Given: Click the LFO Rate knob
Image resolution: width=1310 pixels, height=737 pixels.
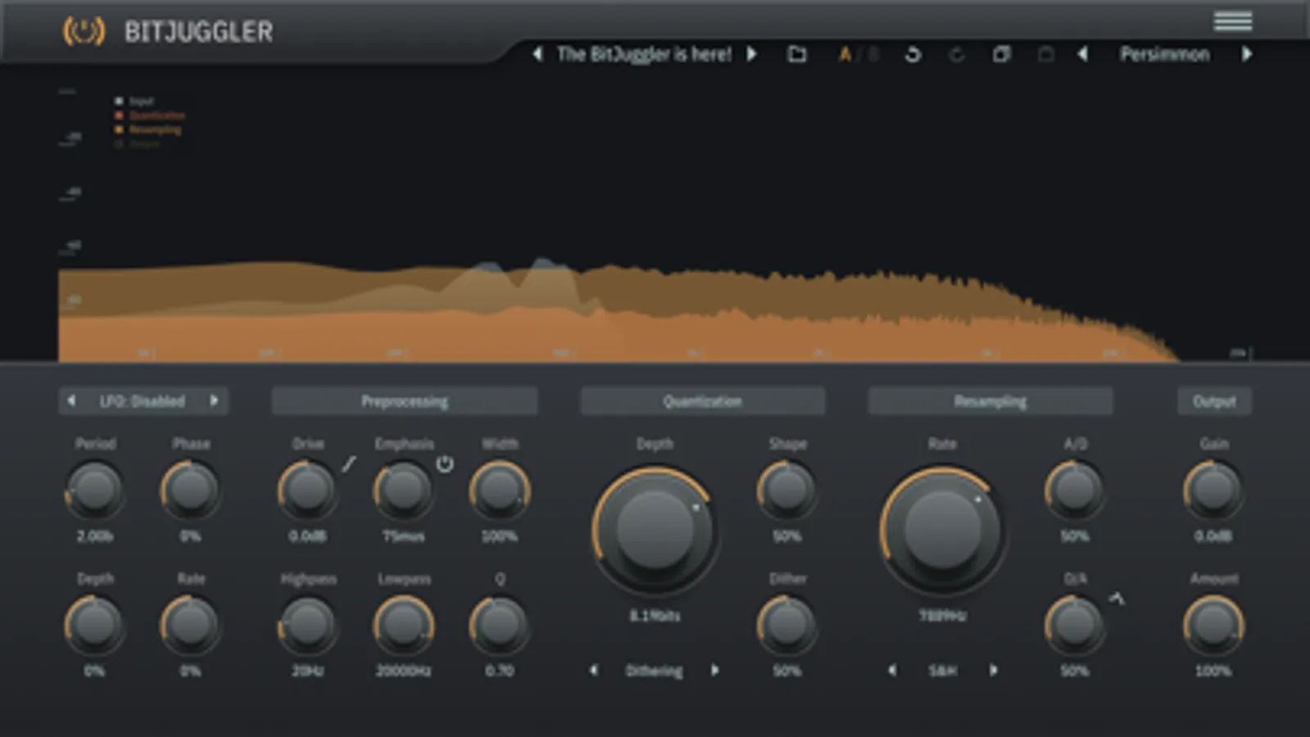Looking at the screenshot, I should pos(190,625).
